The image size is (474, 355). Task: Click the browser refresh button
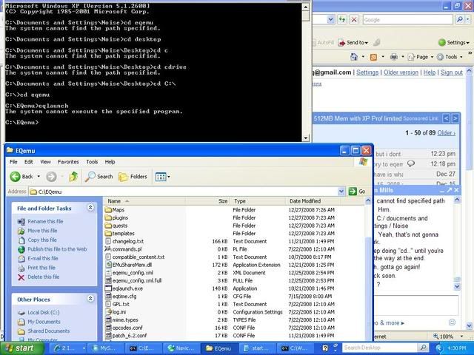(342, 20)
